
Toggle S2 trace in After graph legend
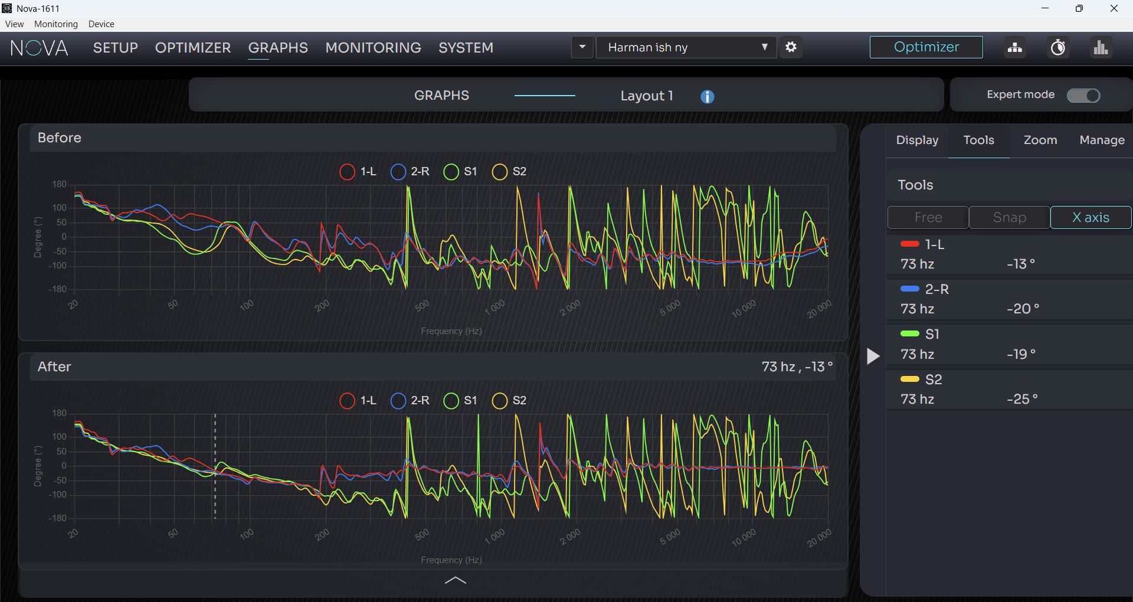pyautogui.click(x=509, y=401)
